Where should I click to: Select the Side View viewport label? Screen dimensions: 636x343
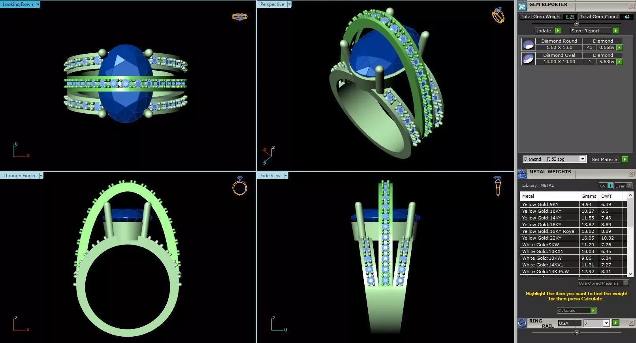(271, 176)
